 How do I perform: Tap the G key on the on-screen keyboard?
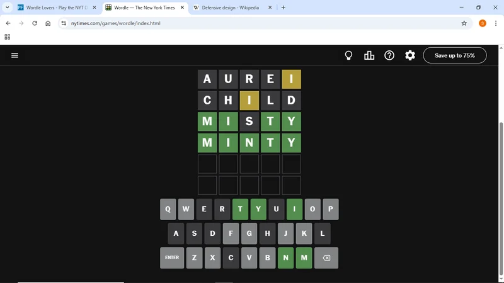(249, 233)
